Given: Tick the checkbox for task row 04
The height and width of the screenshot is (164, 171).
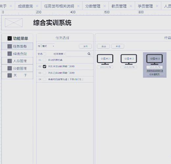Looking at the screenshot, I should pos(44,79).
